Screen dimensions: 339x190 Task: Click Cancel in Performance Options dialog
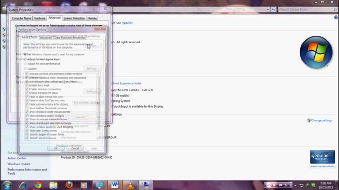click(75, 149)
